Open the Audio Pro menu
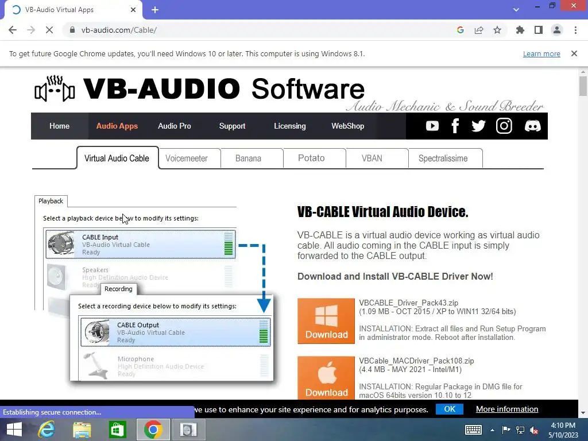Image resolution: width=588 pixels, height=441 pixels. pyautogui.click(x=175, y=126)
